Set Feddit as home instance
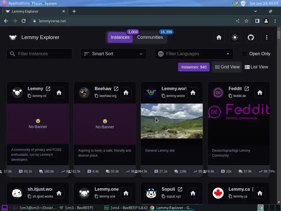 260,93
